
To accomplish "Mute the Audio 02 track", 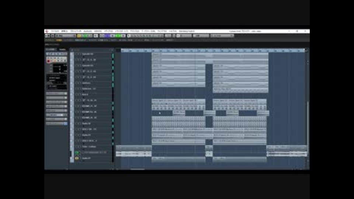I will [x=77, y=123].
